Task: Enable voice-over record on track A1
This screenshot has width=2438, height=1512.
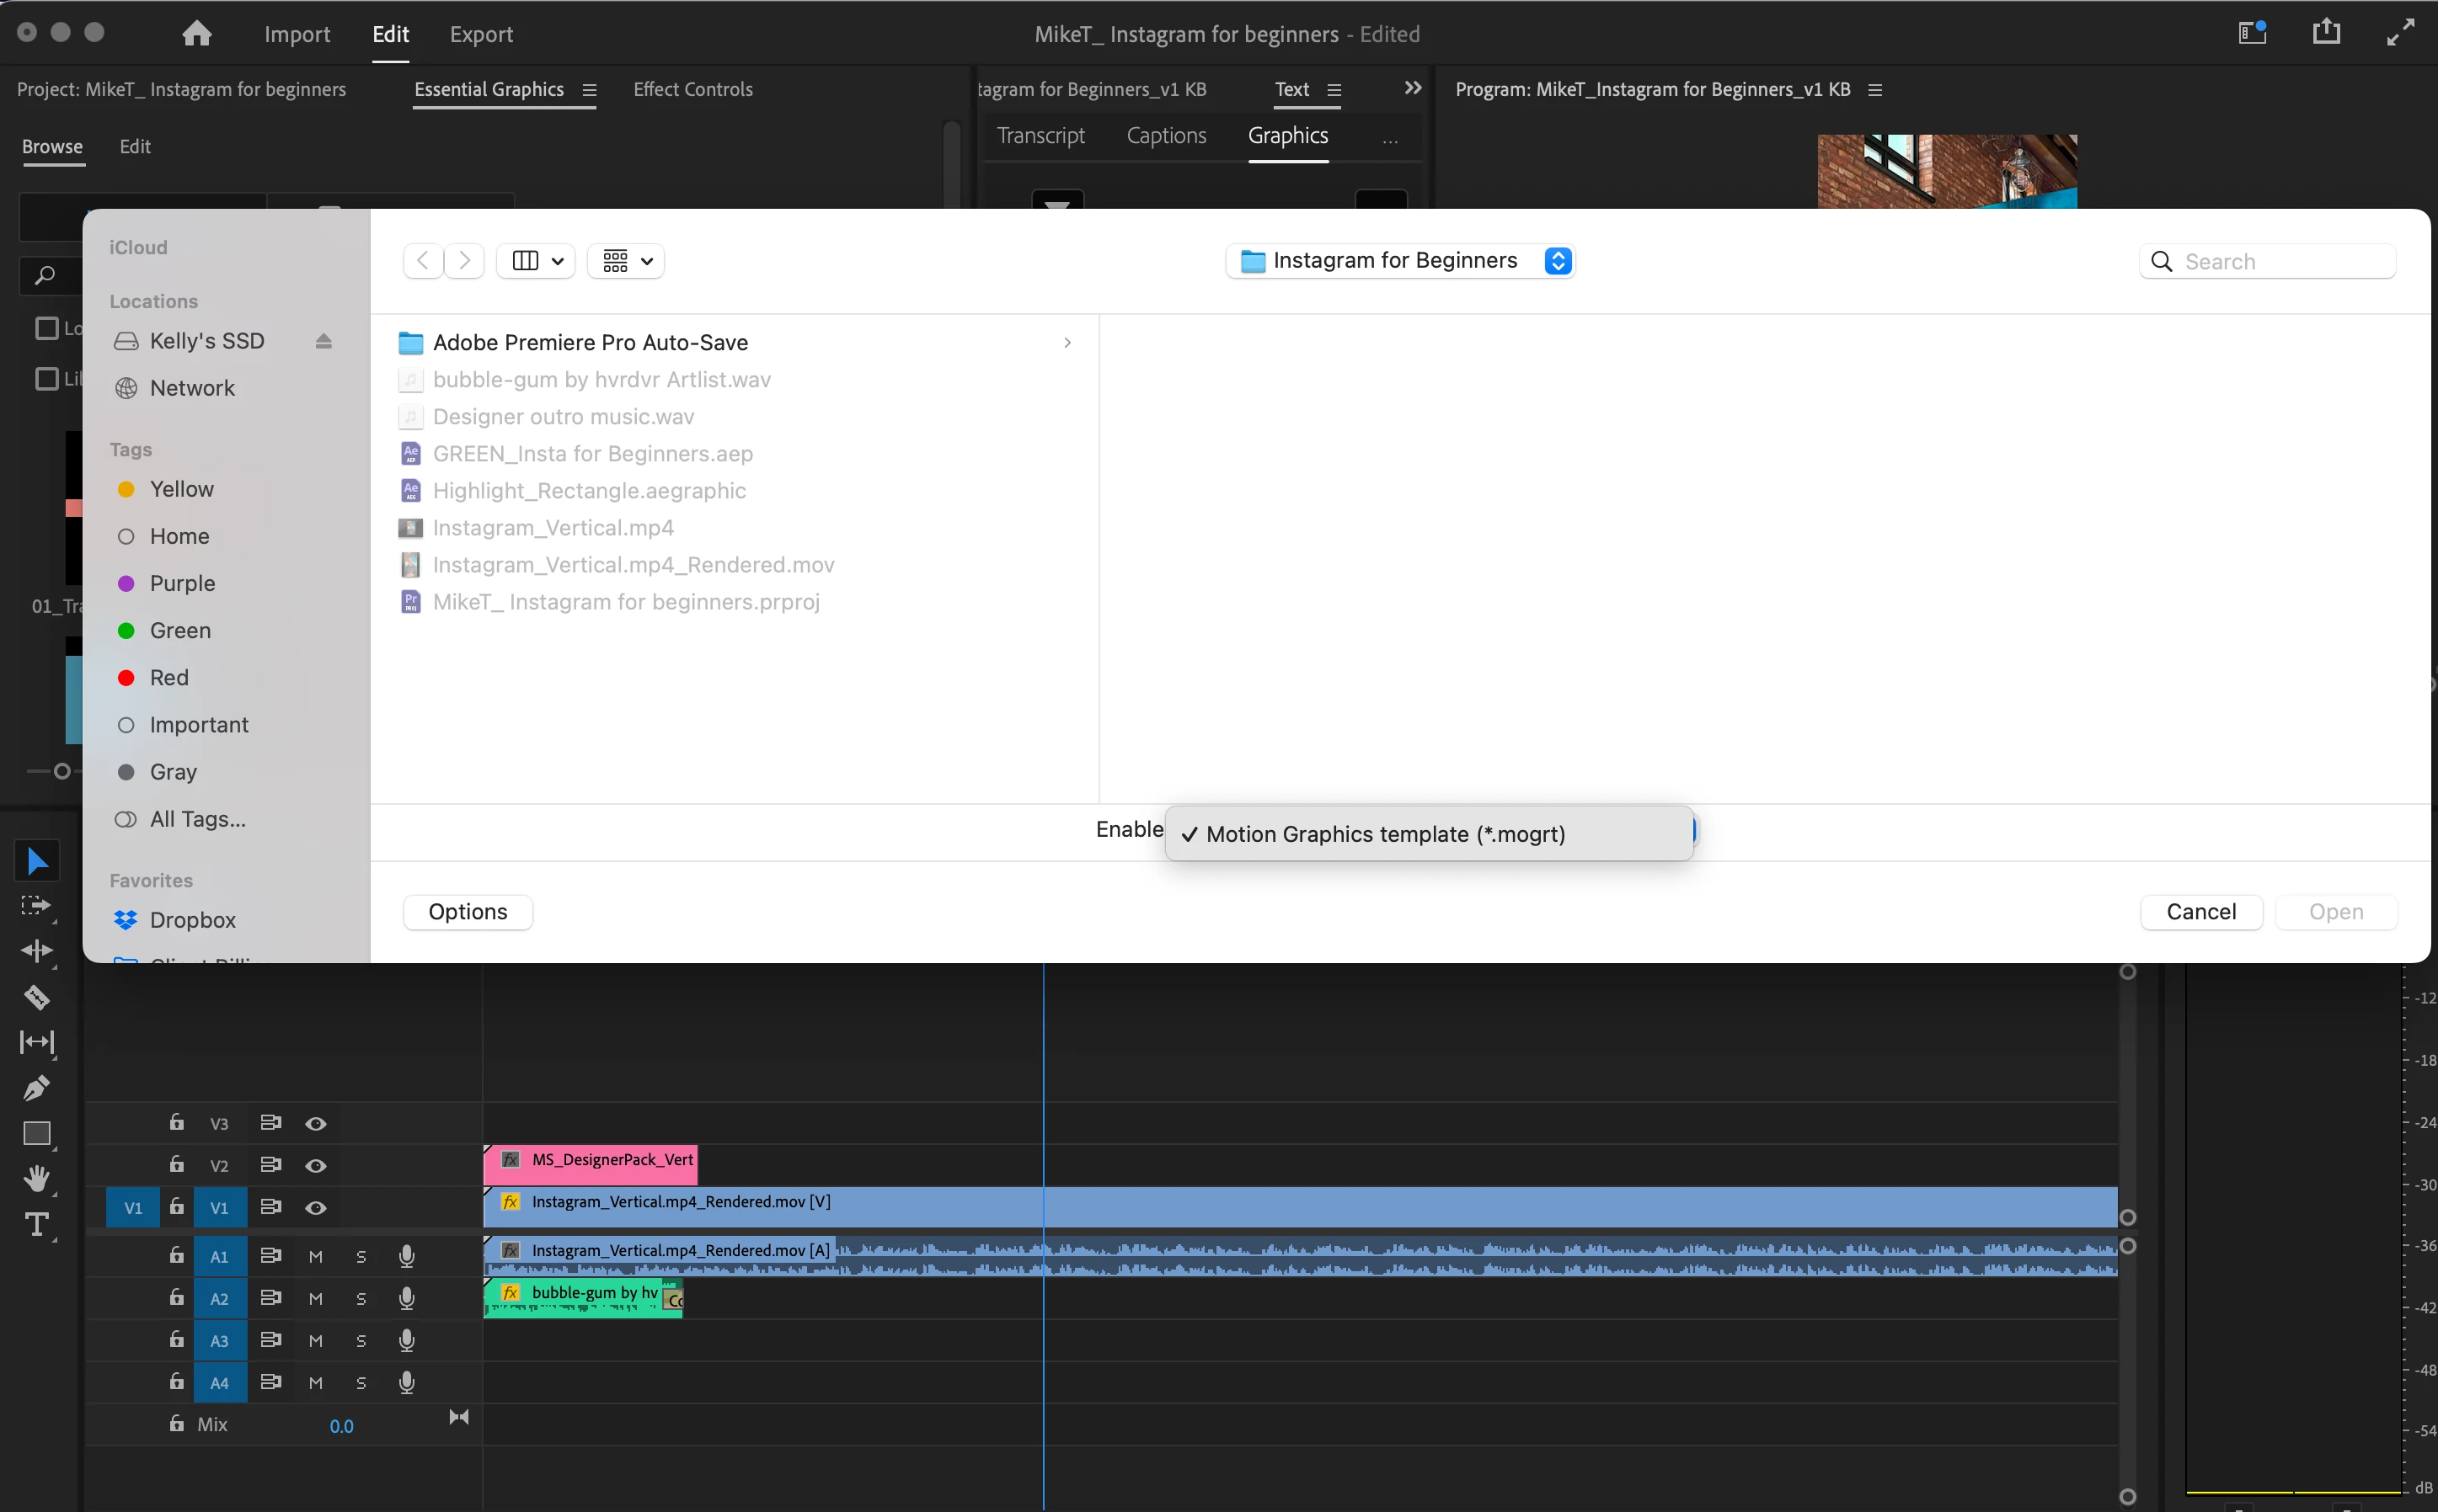Action: click(406, 1256)
